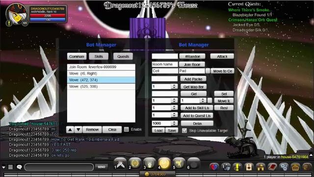314x177 pixels.
Task: Move selected command down with arrow button
Action: [x=78, y=130]
